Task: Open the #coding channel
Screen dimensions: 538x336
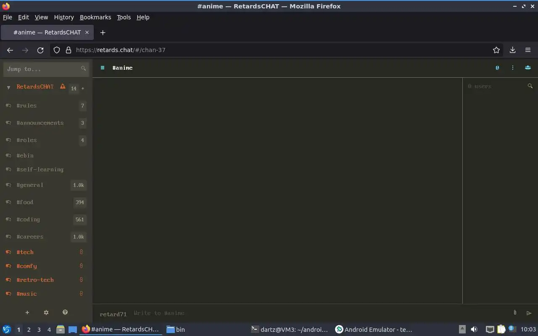Action: click(x=46, y=219)
